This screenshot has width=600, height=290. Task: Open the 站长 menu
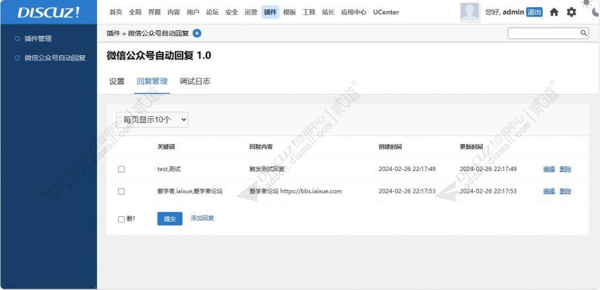point(328,12)
